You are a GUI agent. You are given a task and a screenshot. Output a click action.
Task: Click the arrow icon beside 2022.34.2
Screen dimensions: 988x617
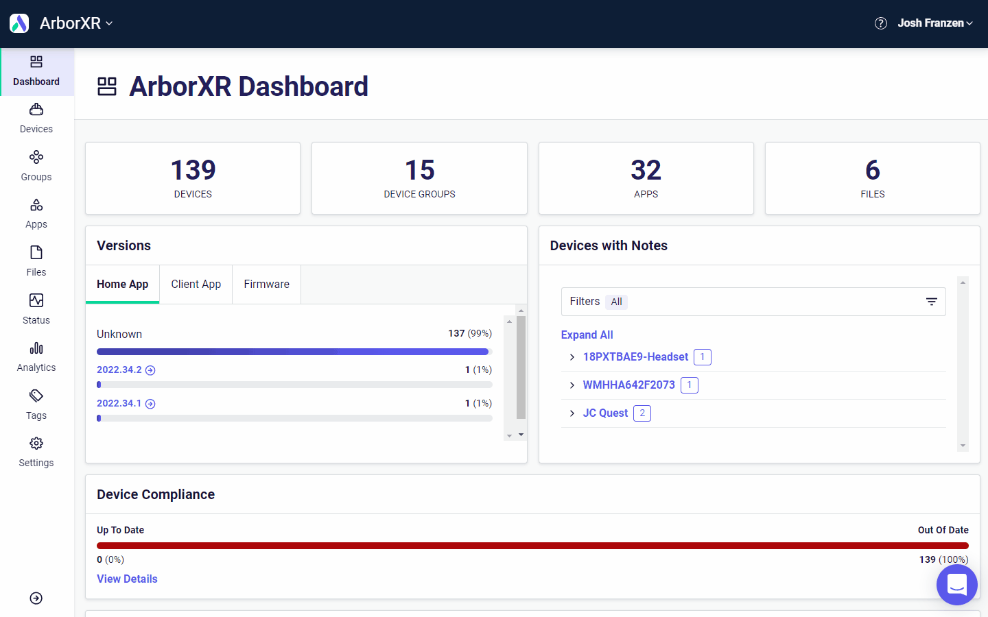(x=150, y=370)
